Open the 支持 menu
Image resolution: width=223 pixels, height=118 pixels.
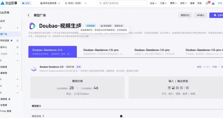[x=183, y=3]
